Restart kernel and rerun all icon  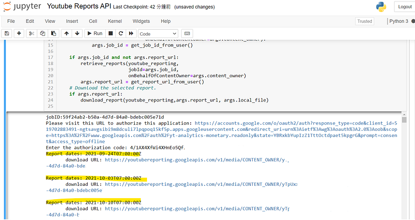click(131, 33)
